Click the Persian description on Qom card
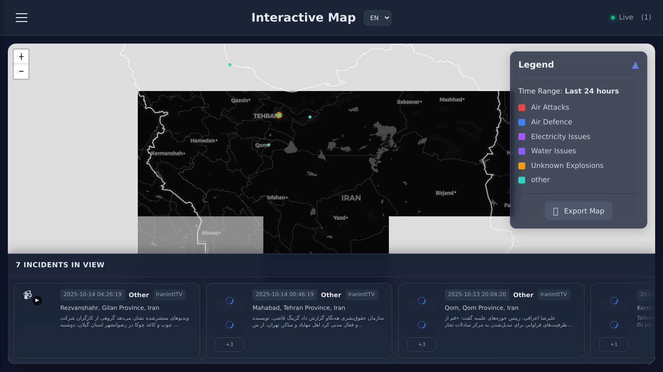663x372 pixels. click(508, 322)
